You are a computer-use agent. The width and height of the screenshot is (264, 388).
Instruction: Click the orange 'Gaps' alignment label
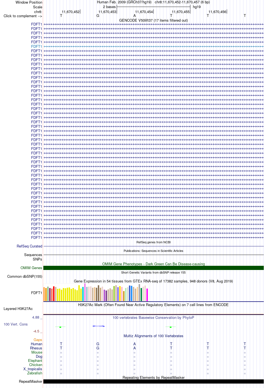38,340
